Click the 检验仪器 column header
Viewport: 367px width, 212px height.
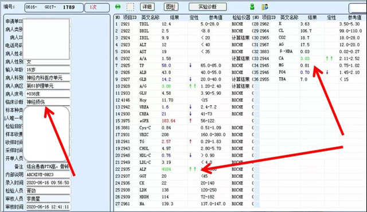coord(241,18)
